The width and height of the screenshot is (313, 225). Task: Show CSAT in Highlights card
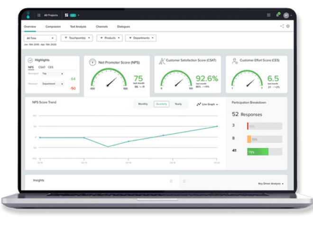tap(42, 67)
